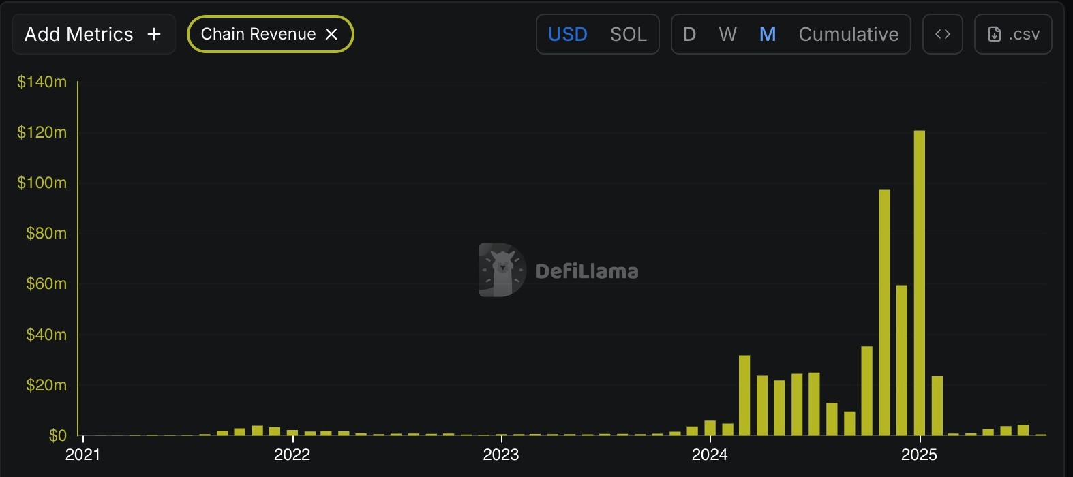
Task: Select weekly (W) interval
Action: tap(727, 34)
